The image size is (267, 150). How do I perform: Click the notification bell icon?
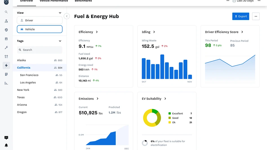click(6, 145)
